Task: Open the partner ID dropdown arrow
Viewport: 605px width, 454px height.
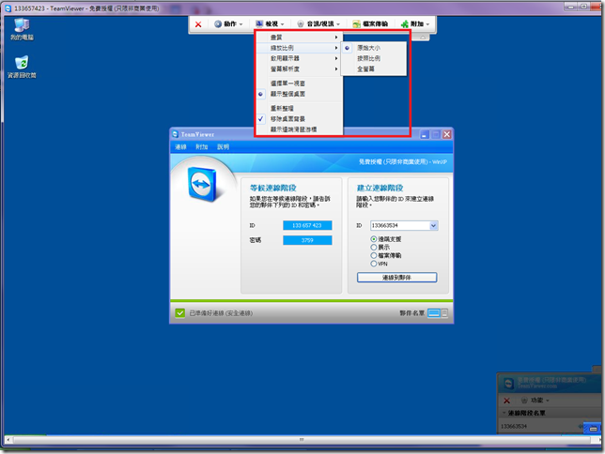Action: pos(434,225)
